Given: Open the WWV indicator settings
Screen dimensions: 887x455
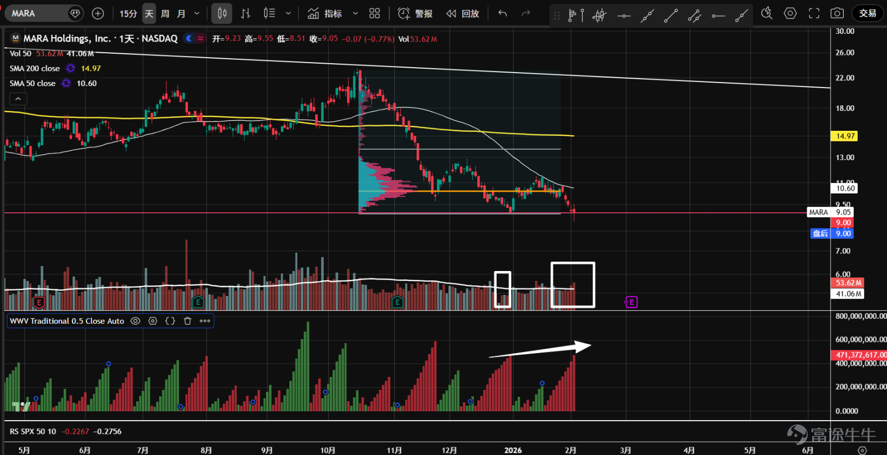Looking at the screenshot, I should tap(153, 321).
